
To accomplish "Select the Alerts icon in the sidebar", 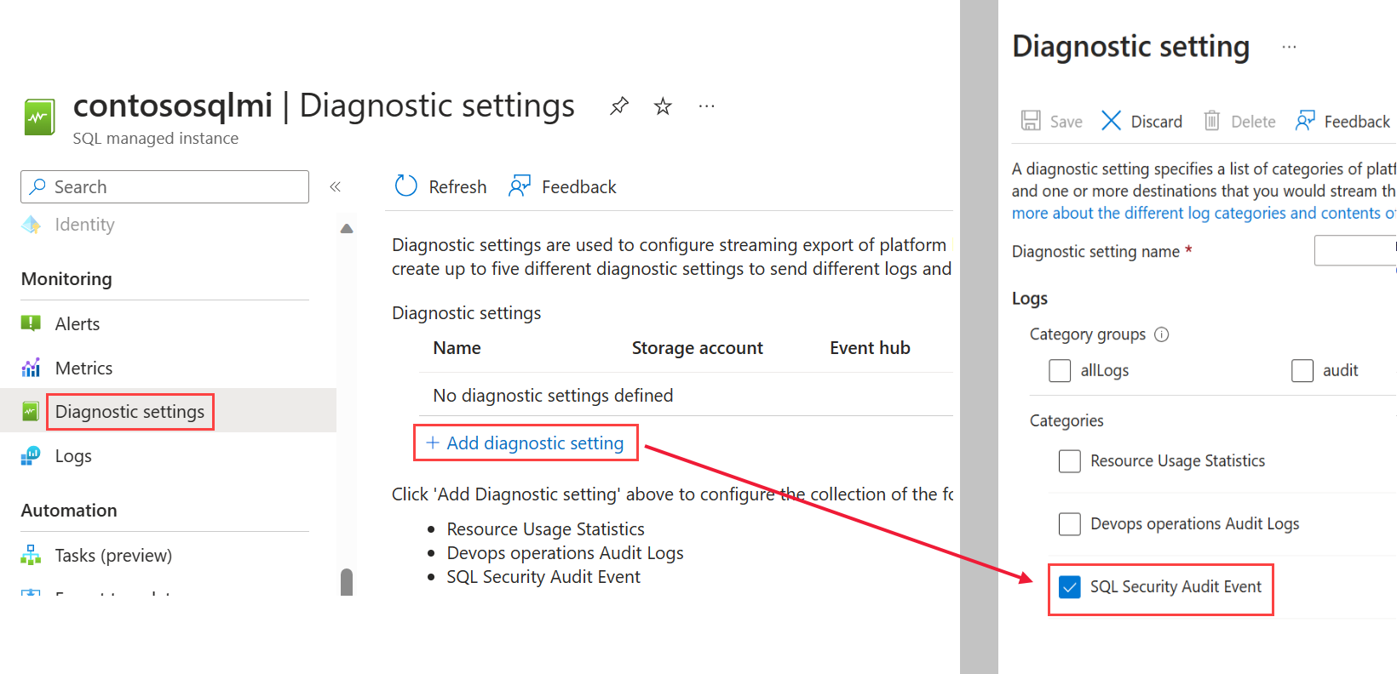I will (30, 323).
